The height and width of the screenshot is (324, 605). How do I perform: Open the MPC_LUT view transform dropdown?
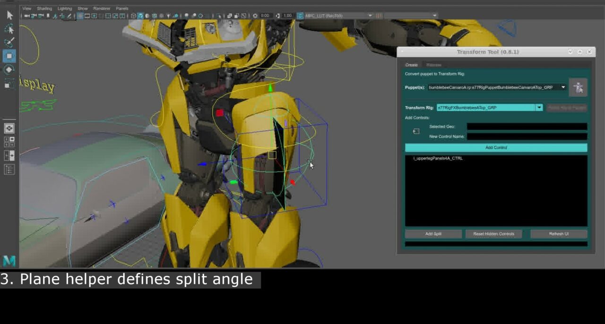pyautogui.click(x=339, y=16)
